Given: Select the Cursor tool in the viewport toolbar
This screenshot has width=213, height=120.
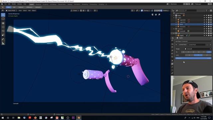Looking at the screenshot, I should pos(3,19).
